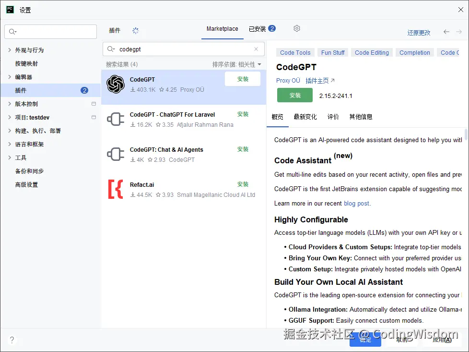
Task: Install CodeGPT from the list row
Action: (243, 79)
